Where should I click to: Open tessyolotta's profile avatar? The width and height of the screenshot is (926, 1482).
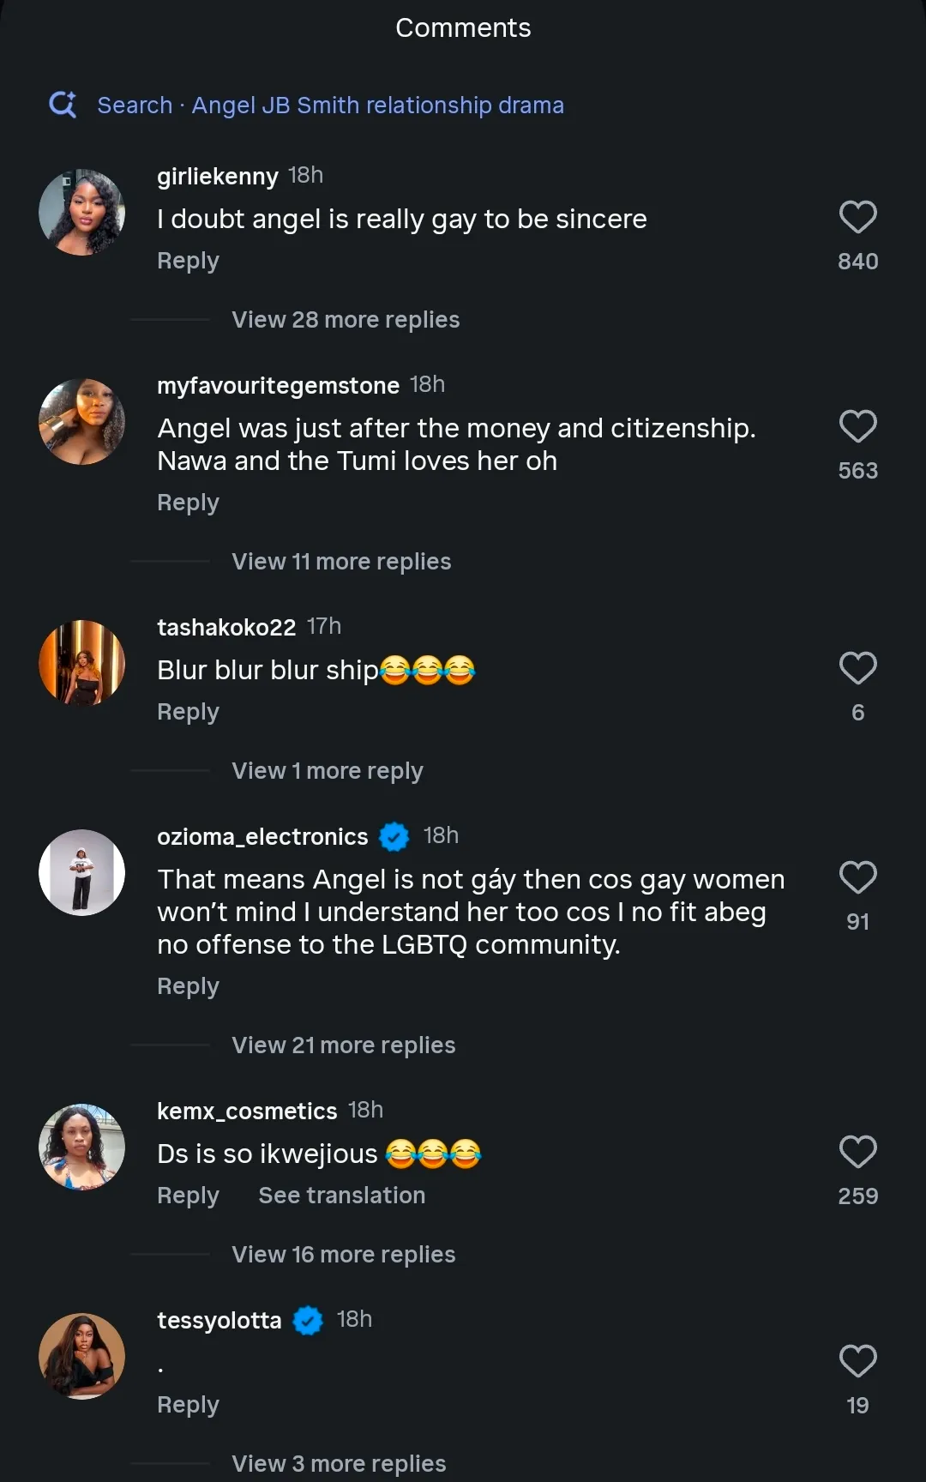(x=82, y=1356)
